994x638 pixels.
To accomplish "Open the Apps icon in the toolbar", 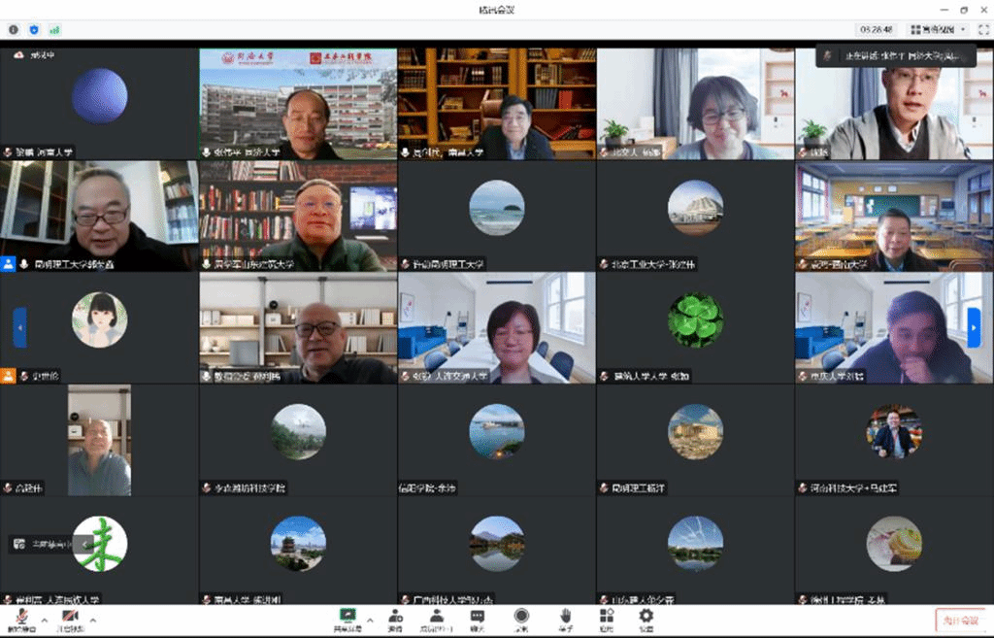I will 607,617.
